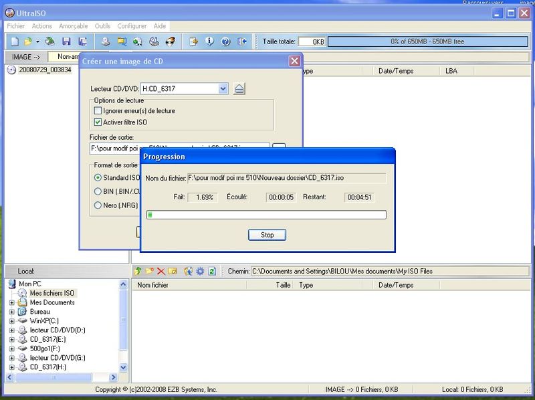This screenshot has width=535, height=400.
Task: Click the Help question mark icon
Action: point(225,41)
